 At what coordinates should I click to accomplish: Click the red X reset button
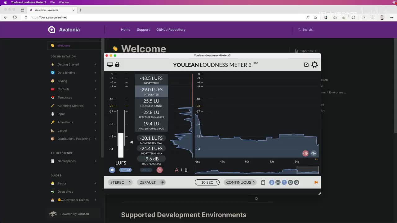(159, 170)
